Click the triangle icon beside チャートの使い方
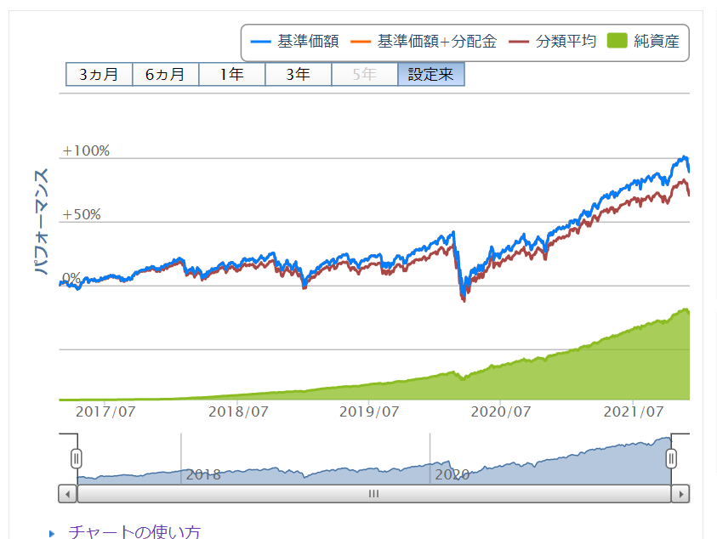 point(52,533)
